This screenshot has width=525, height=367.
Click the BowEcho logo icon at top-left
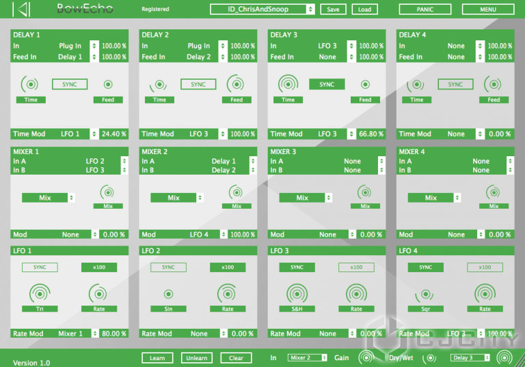pyautogui.click(x=23, y=10)
